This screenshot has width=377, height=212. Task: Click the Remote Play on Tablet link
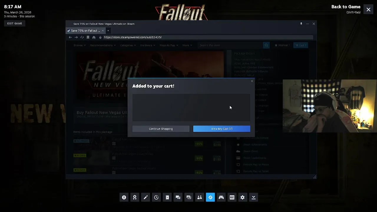256,171
